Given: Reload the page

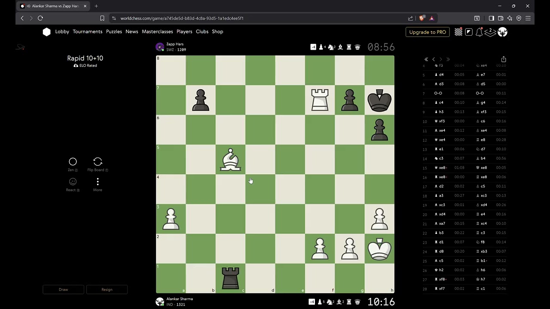Looking at the screenshot, I should 40,18.
